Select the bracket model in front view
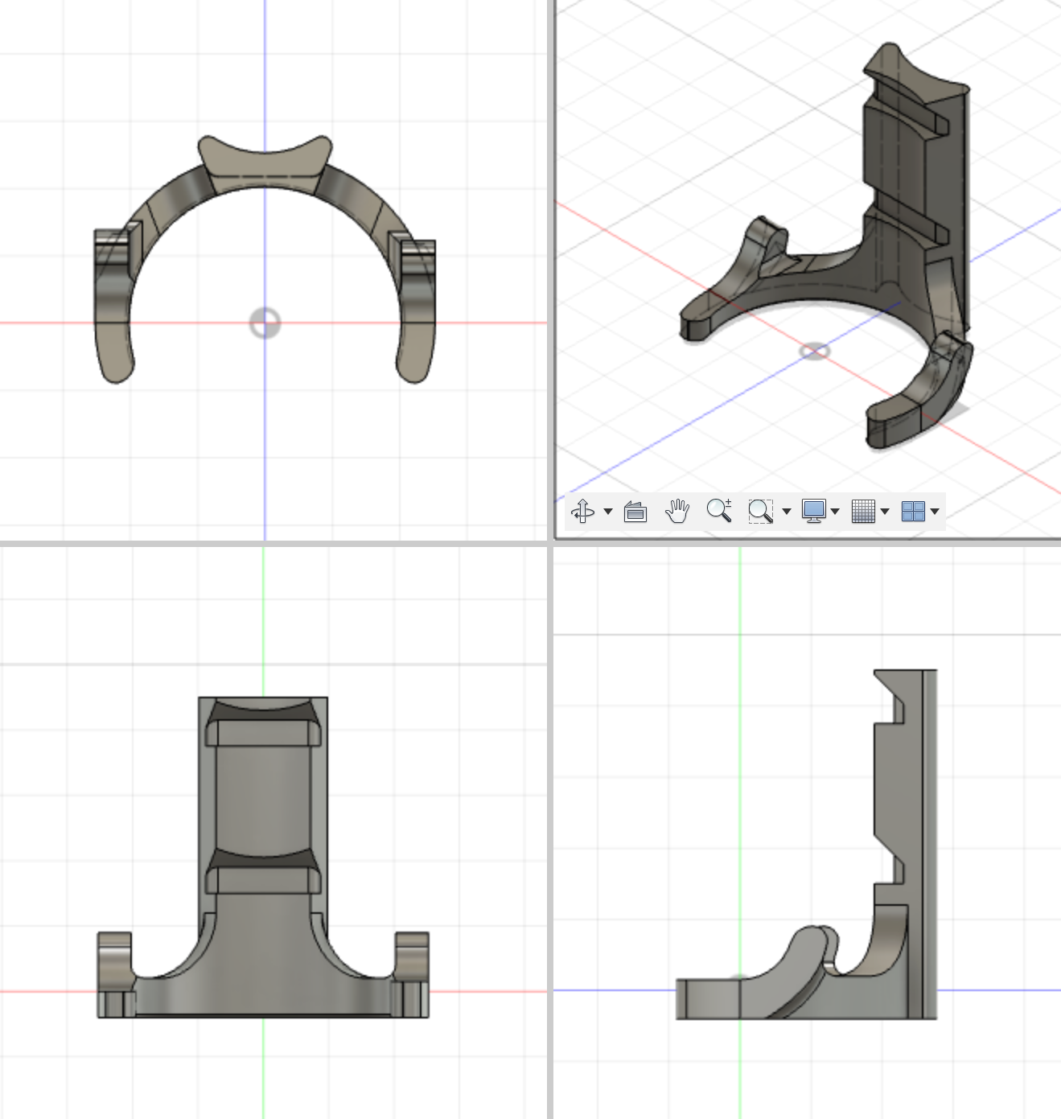The height and width of the screenshot is (1119, 1061). tap(263, 858)
